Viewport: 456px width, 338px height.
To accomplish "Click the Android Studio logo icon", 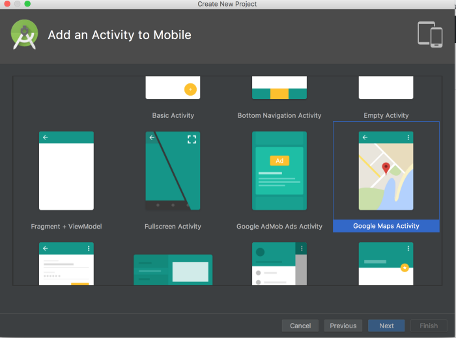I will pos(24,35).
